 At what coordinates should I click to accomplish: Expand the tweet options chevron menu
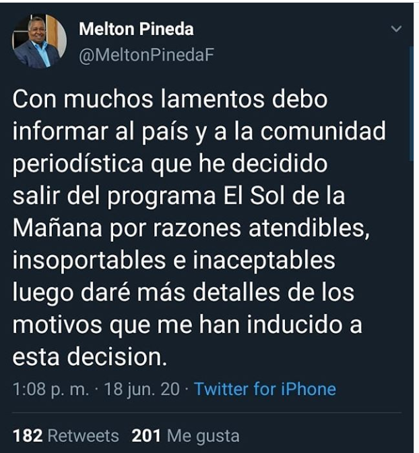coord(396,29)
